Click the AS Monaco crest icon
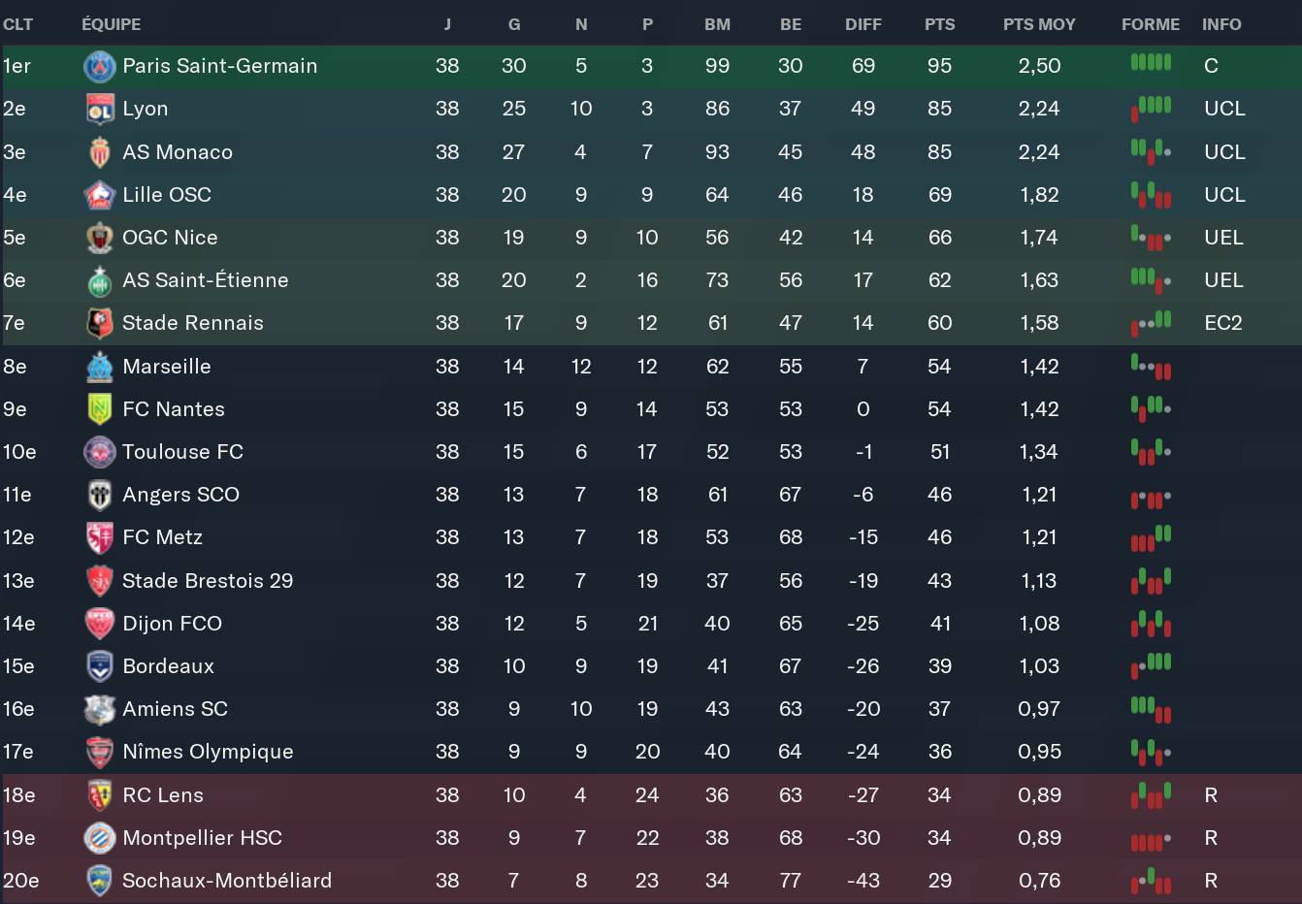The height and width of the screenshot is (904, 1302). 99,152
